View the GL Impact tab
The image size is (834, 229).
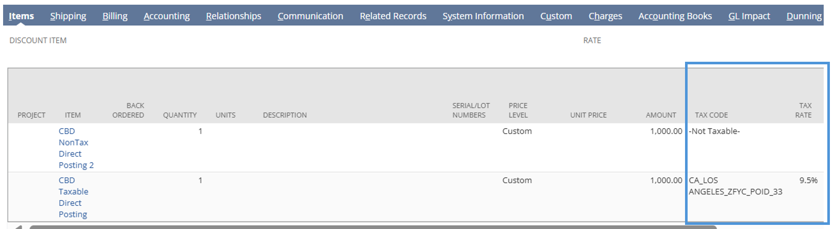coord(749,16)
